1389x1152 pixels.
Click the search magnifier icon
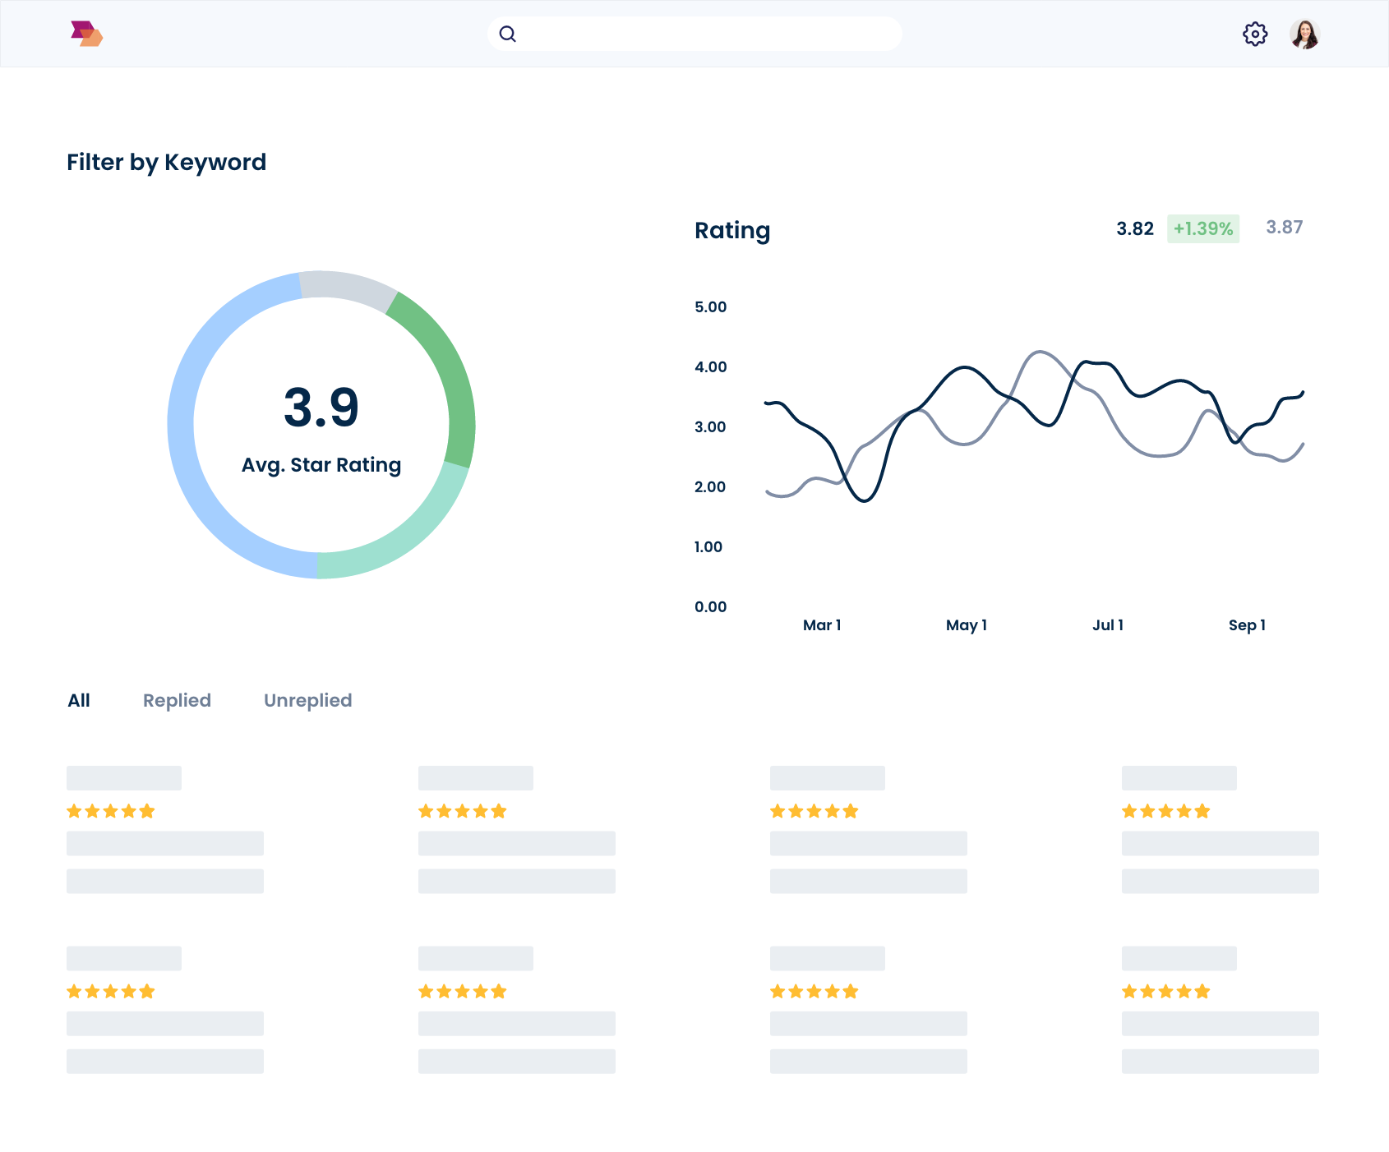(508, 34)
